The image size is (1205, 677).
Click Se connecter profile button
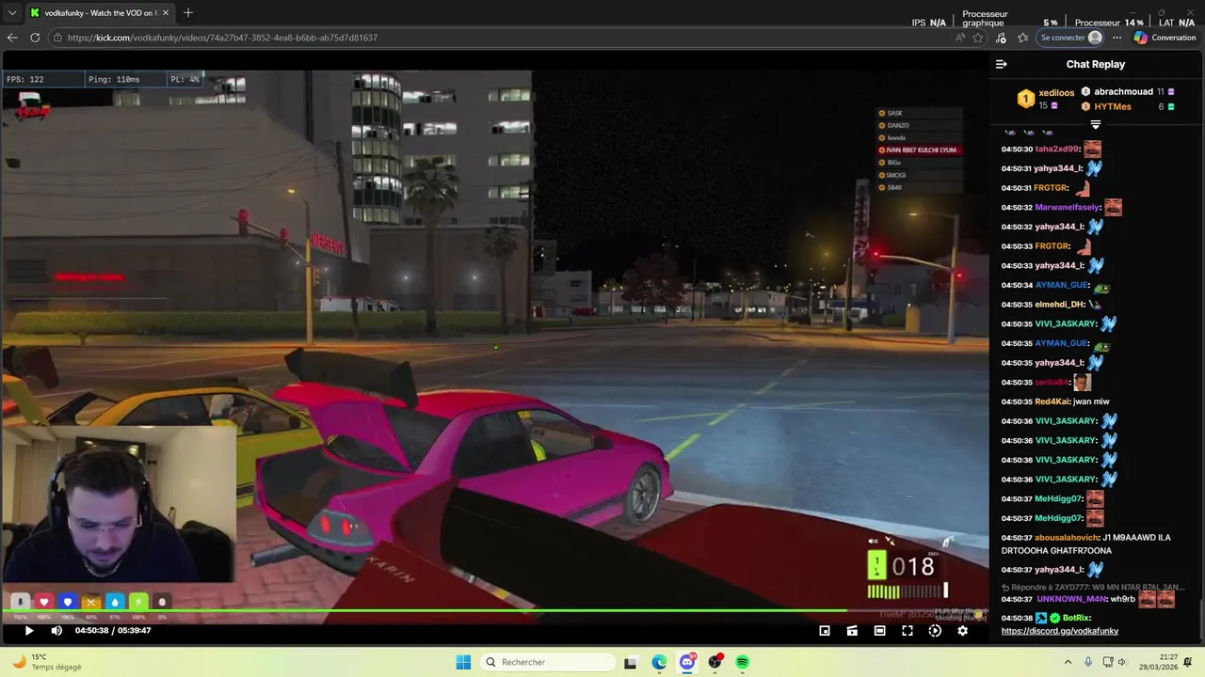[1070, 38]
